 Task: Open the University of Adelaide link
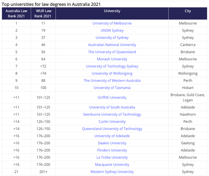[x=112, y=136]
